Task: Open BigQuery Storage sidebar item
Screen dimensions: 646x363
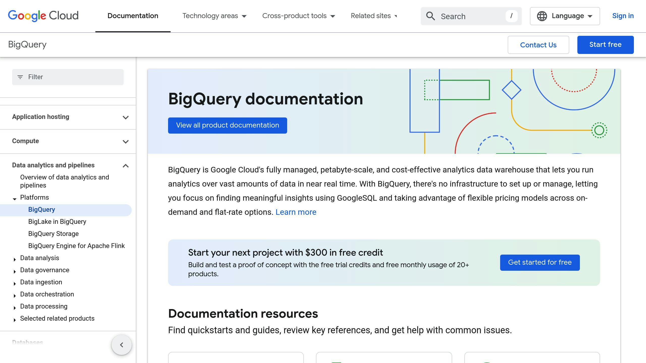Action: pyautogui.click(x=53, y=234)
